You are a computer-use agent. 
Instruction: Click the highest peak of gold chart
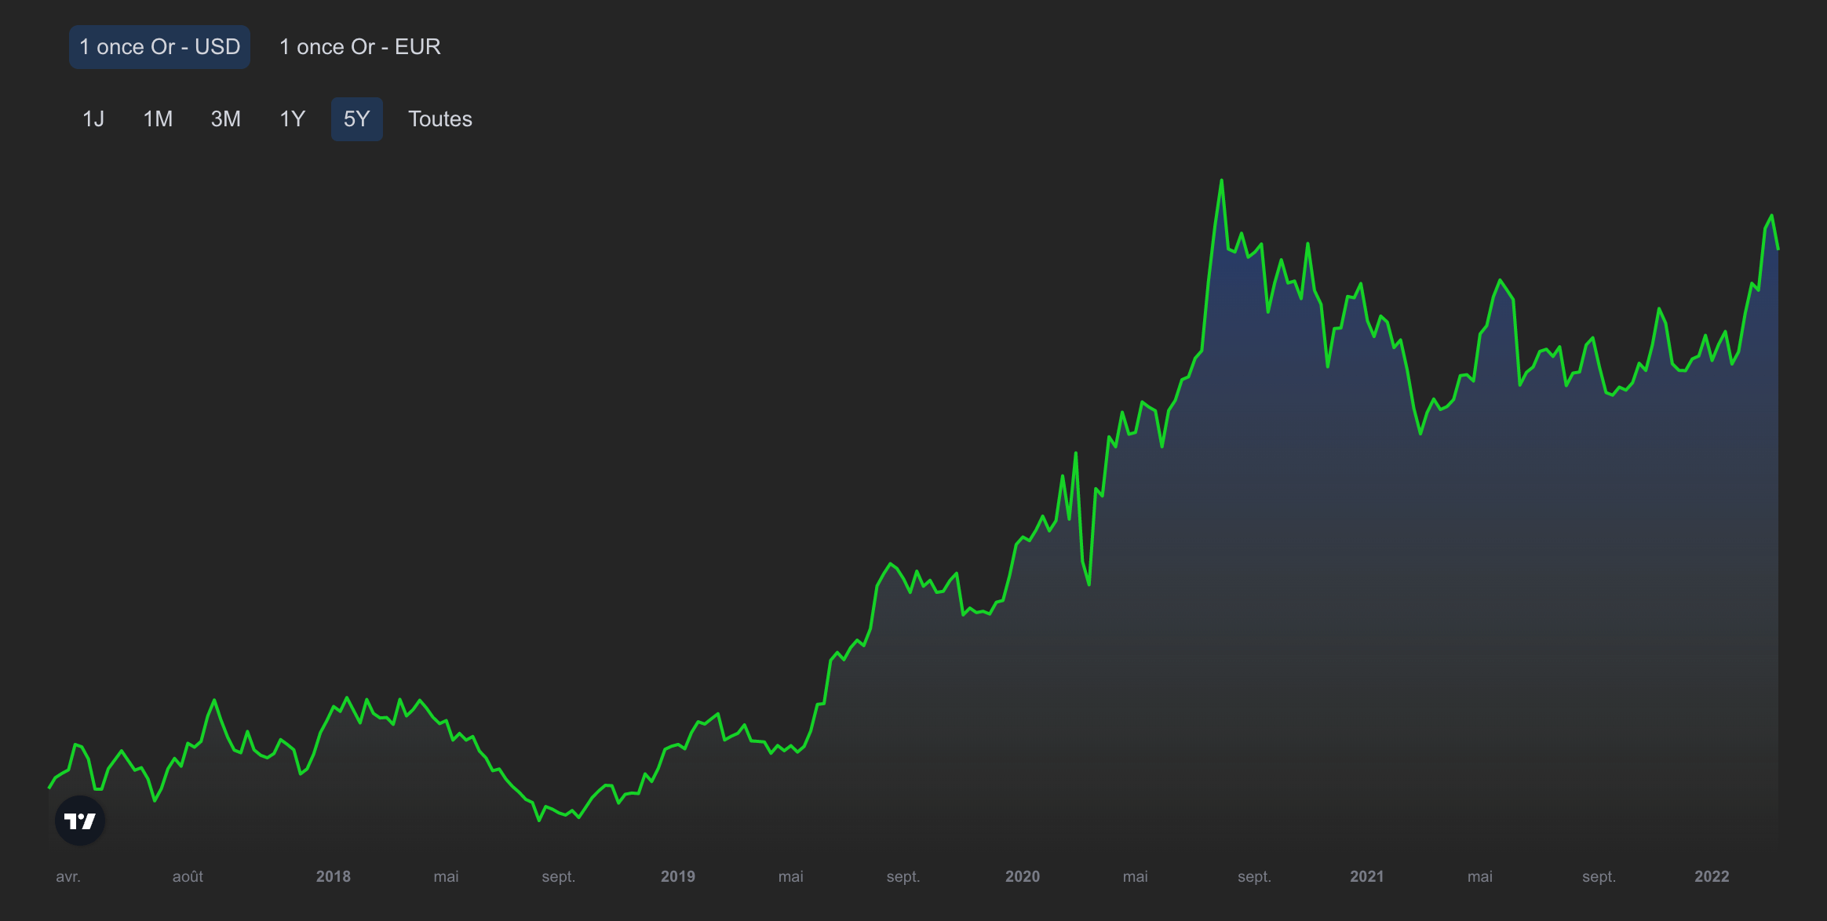pyautogui.click(x=1221, y=181)
